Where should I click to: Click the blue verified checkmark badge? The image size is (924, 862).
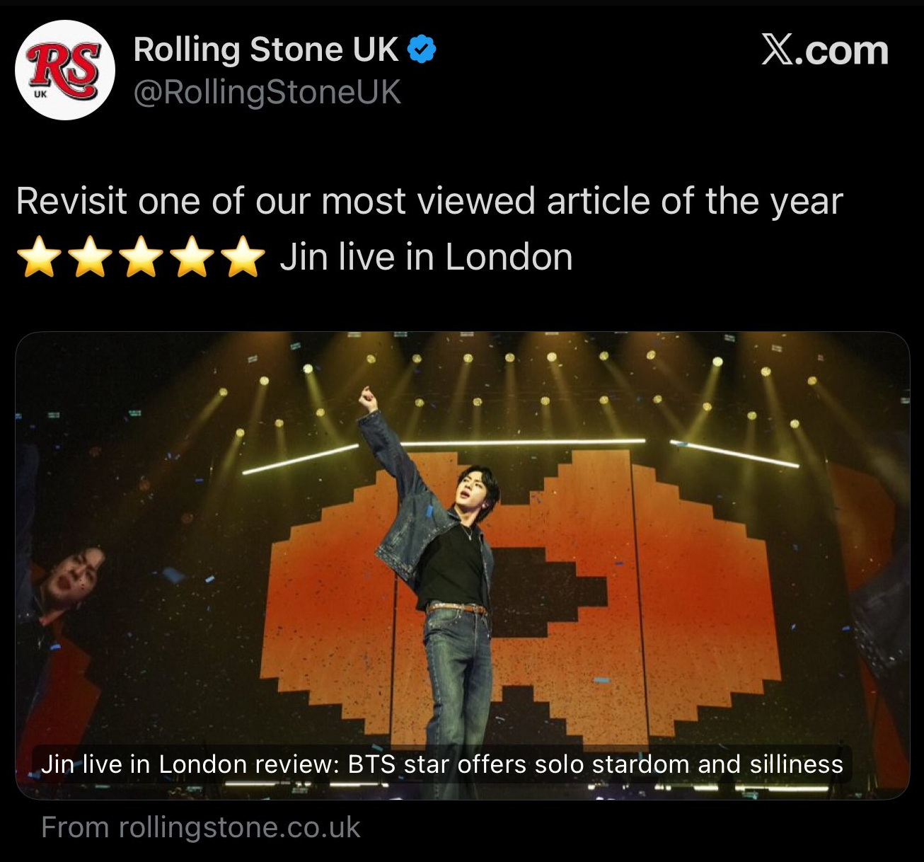point(422,50)
